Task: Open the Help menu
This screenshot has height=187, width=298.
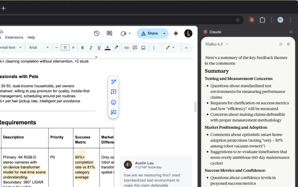Action: pyautogui.click(x=31, y=37)
